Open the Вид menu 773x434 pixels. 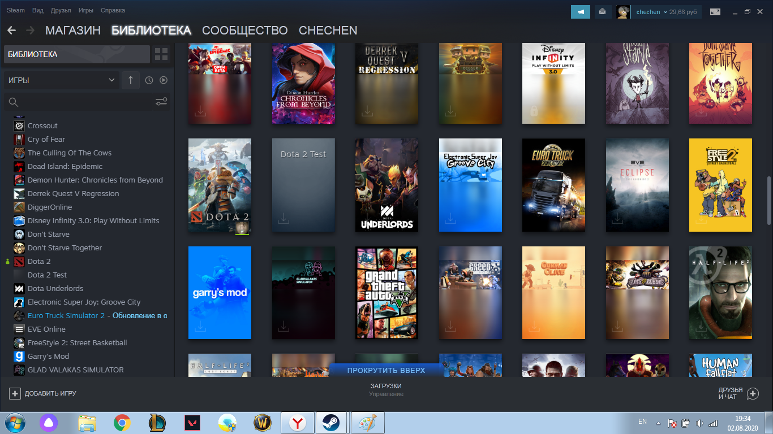click(38, 11)
